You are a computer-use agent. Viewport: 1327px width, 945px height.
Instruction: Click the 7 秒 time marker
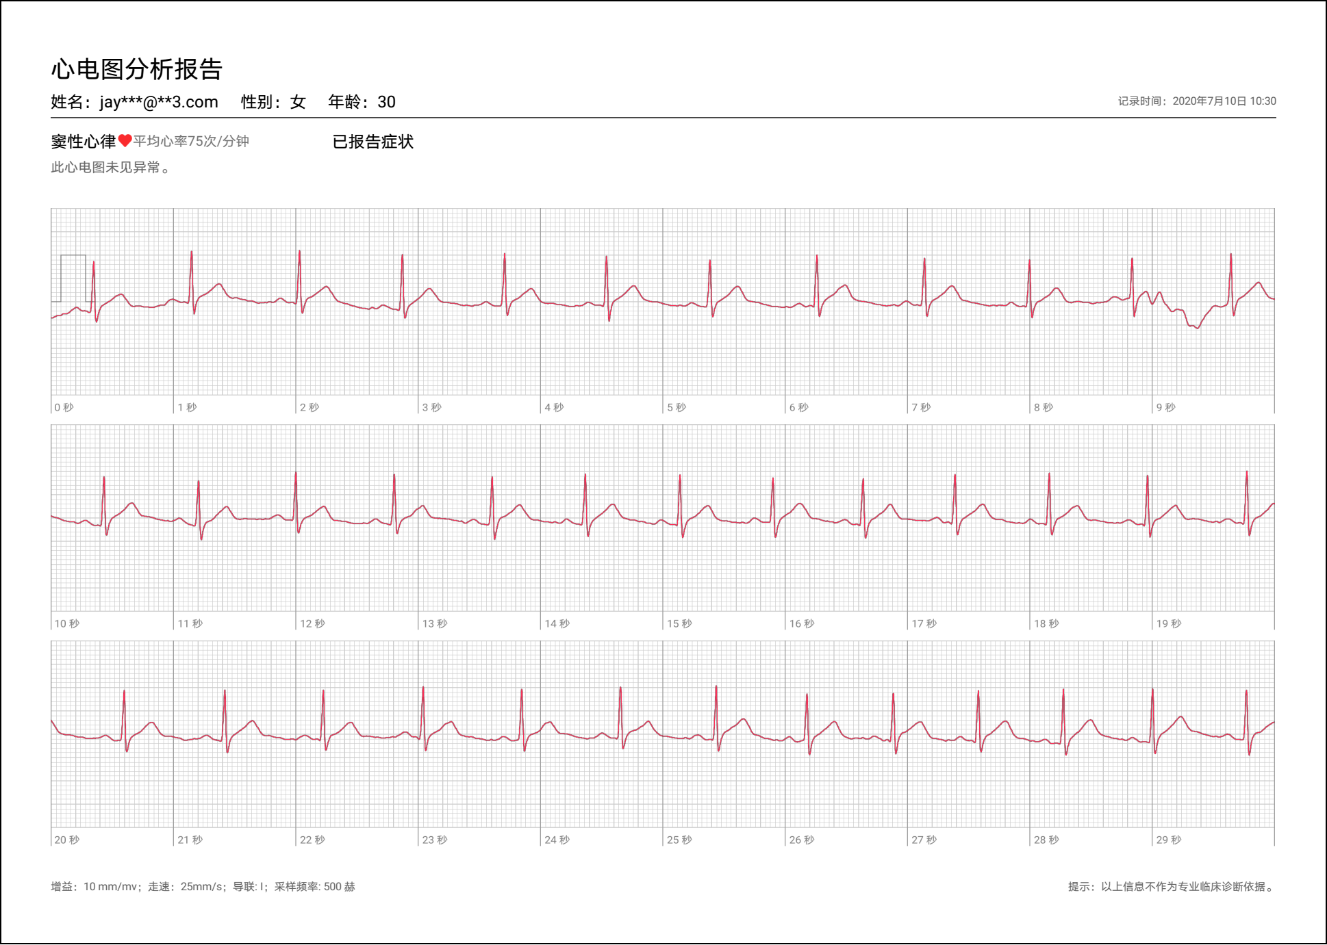pos(922,407)
